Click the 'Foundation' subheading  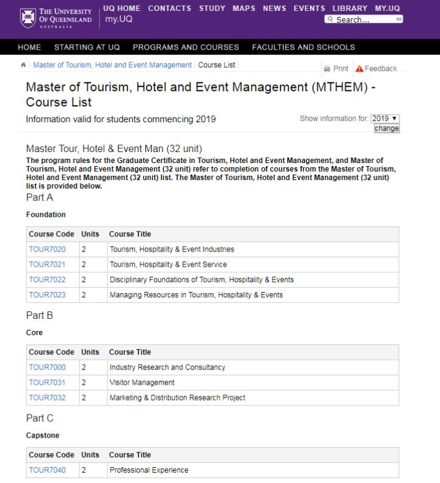[x=46, y=215]
